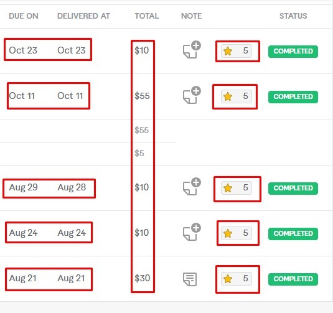This screenshot has width=333, height=313.
Task: Click the star rating on Aug 21 order
Action: pyautogui.click(x=237, y=279)
